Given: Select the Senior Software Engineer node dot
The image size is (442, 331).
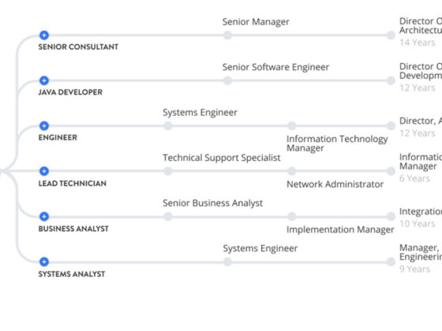Looking at the screenshot, I should (x=227, y=80).
